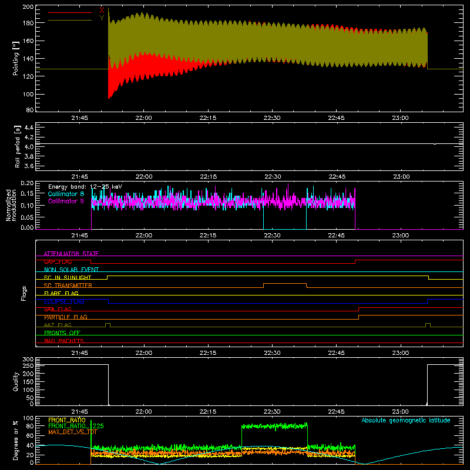Select the red BAD_PACKETS label

64,341
